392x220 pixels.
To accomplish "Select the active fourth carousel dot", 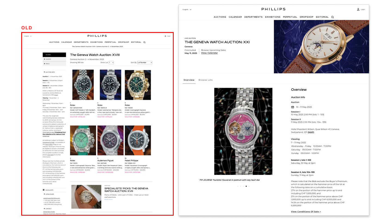I will click(x=246, y=186).
